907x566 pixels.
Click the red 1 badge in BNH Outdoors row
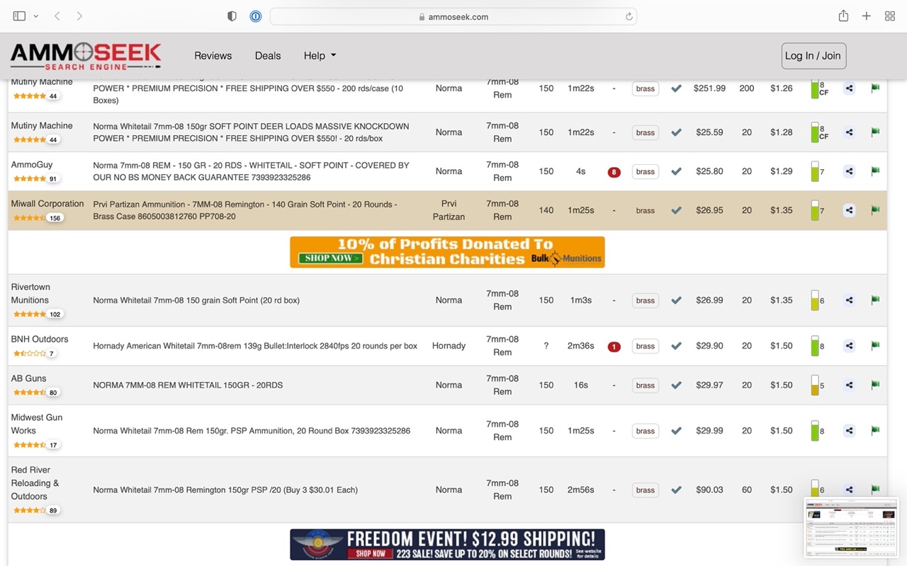(614, 347)
